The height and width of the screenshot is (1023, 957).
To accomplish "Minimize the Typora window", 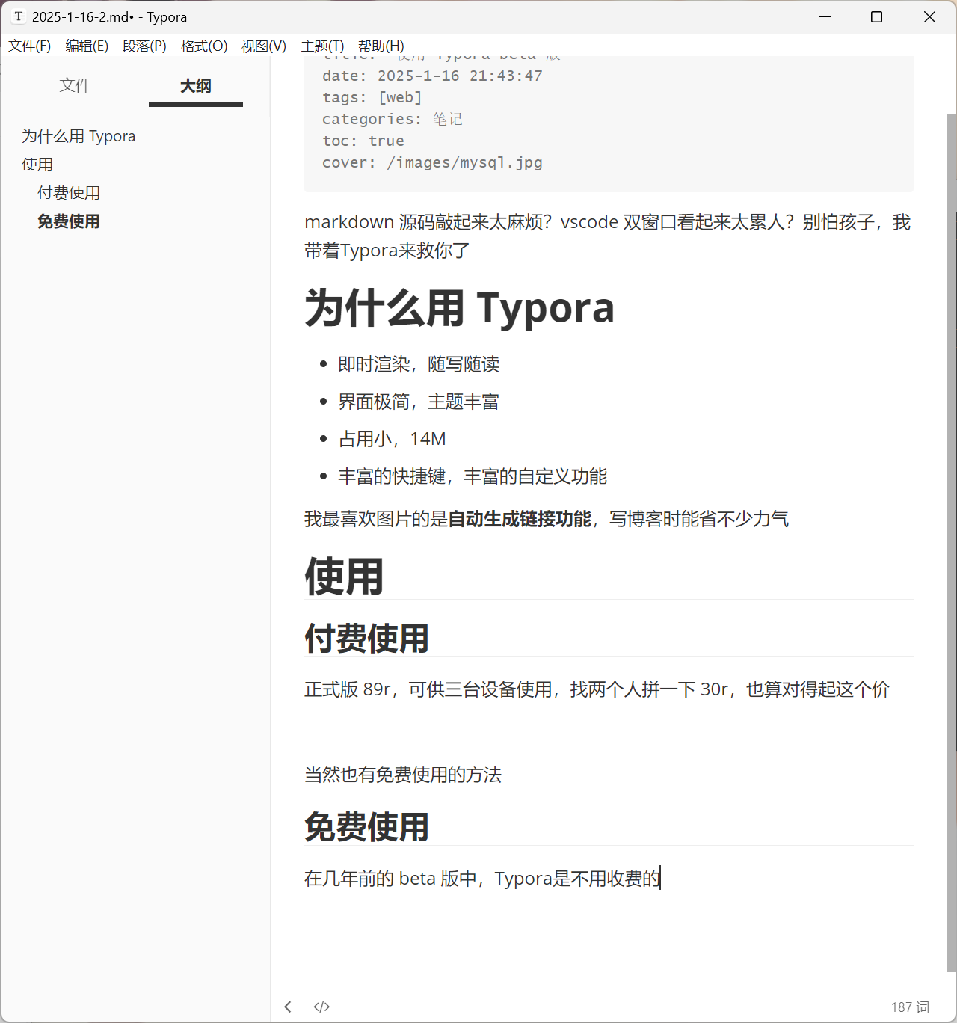I will coord(825,16).
